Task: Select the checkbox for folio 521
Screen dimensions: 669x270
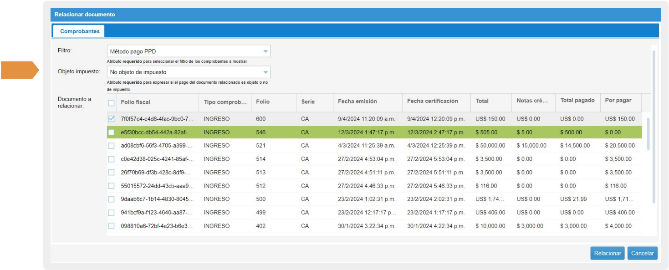Action: point(112,146)
